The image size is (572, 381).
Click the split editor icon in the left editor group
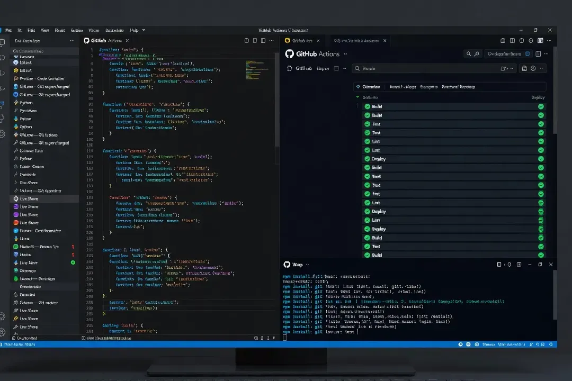pyautogui.click(x=263, y=40)
